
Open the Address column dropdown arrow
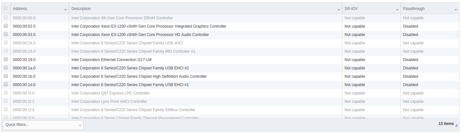(x=66, y=10)
